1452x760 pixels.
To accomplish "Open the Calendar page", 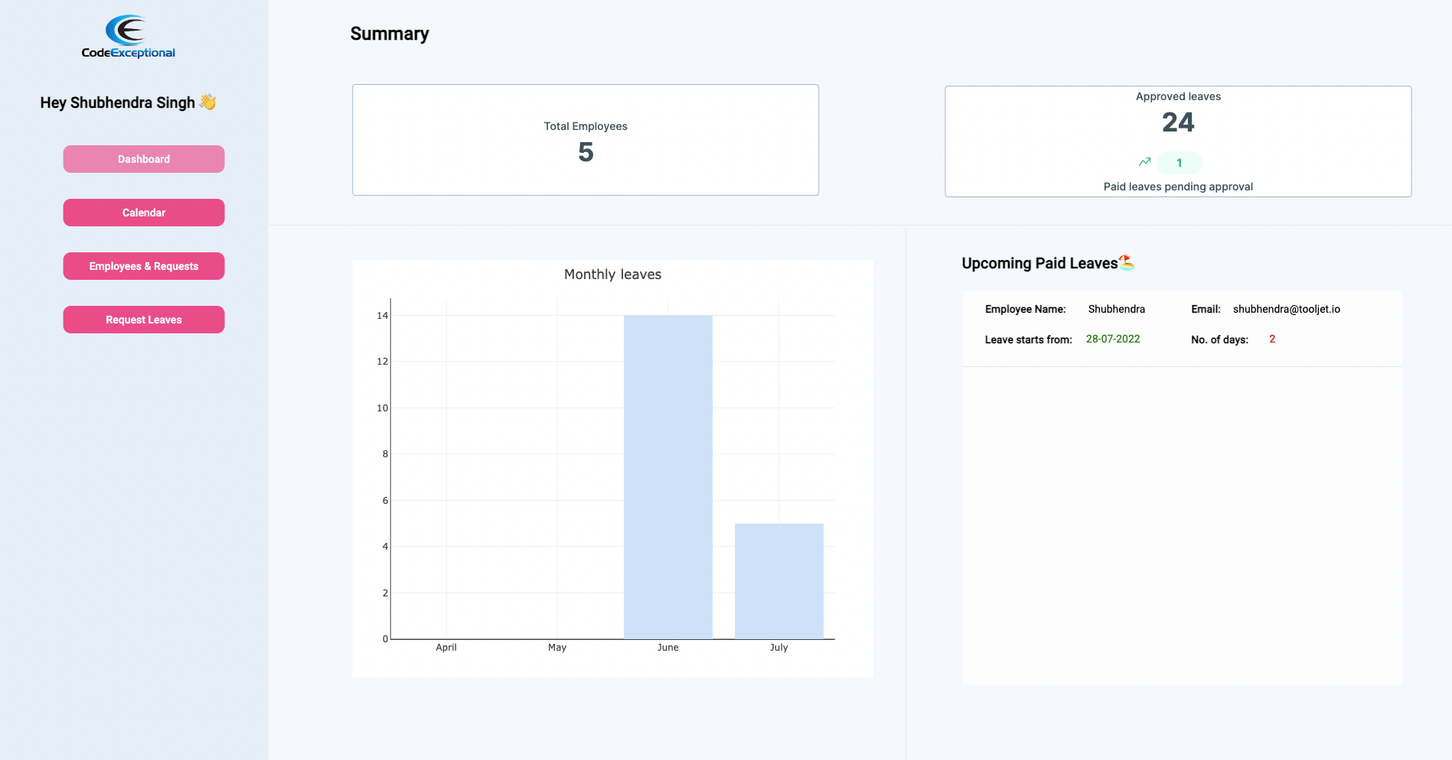I will pyautogui.click(x=143, y=213).
